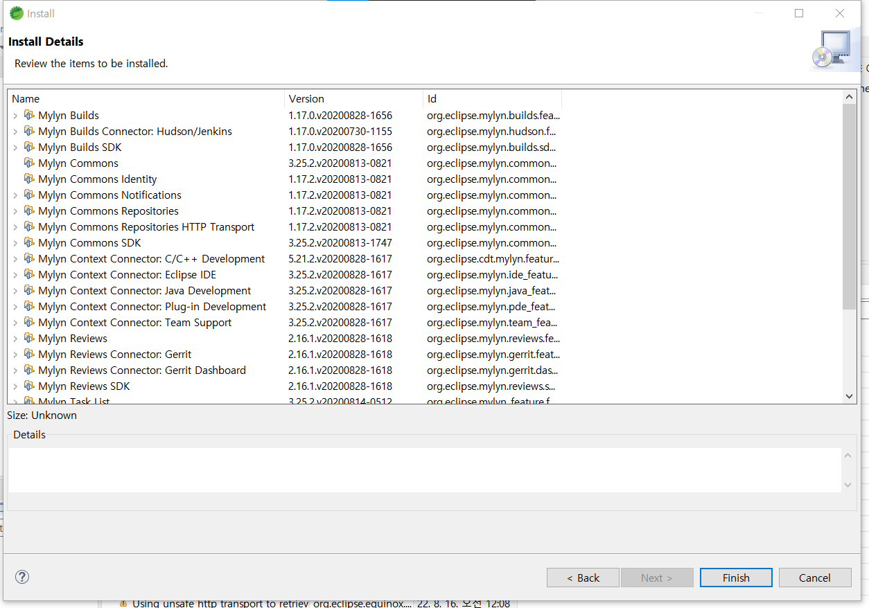Click the icon for Mylyn Reviews Connector: Gerrit
This screenshot has height=608, width=869.
[x=29, y=354]
